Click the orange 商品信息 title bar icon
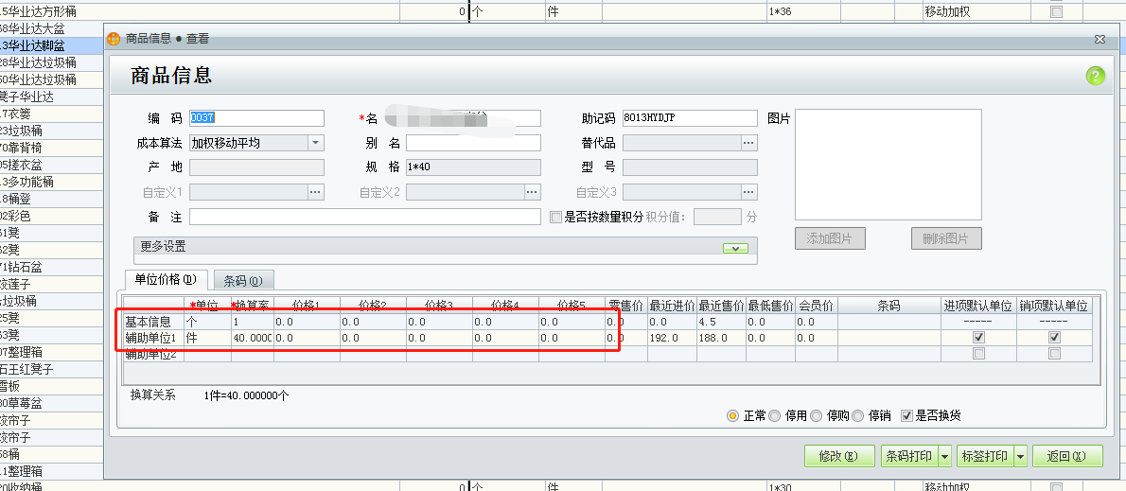This screenshot has height=491, width=1126. click(x=114, y=39)
